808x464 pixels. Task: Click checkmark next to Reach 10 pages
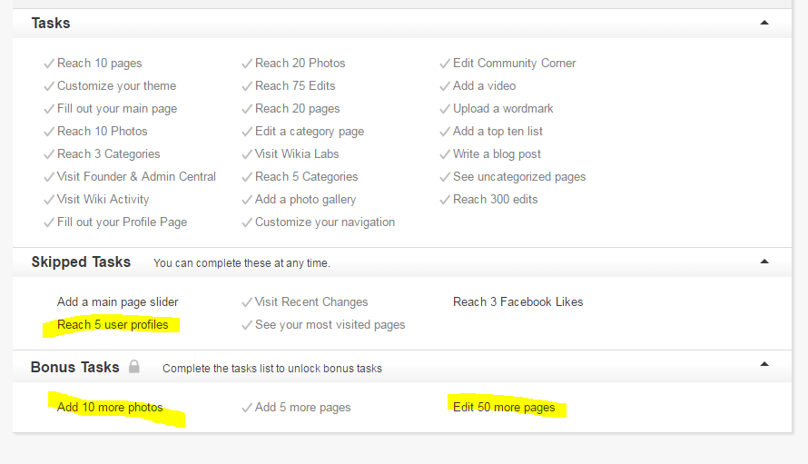point(49,64)
